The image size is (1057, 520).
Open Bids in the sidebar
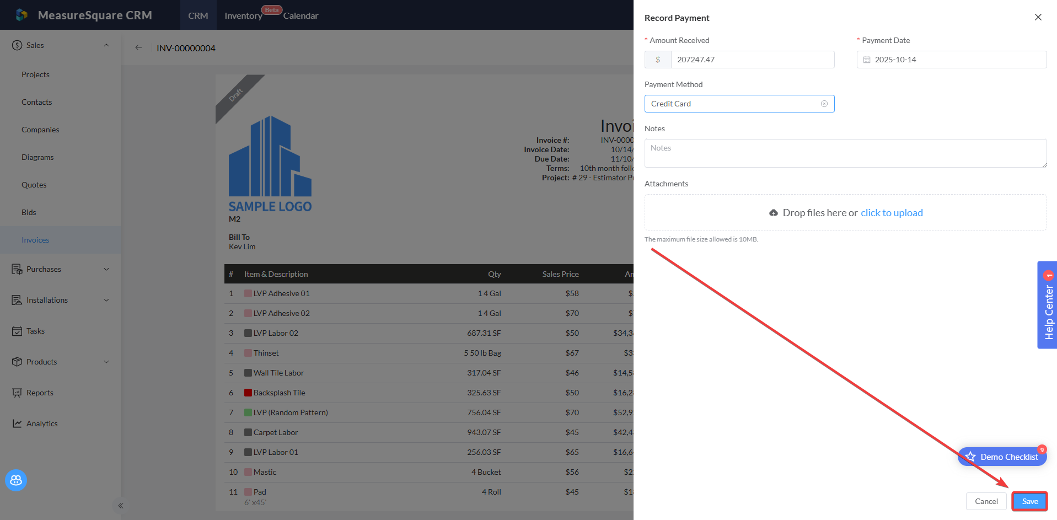pos(29,212)
